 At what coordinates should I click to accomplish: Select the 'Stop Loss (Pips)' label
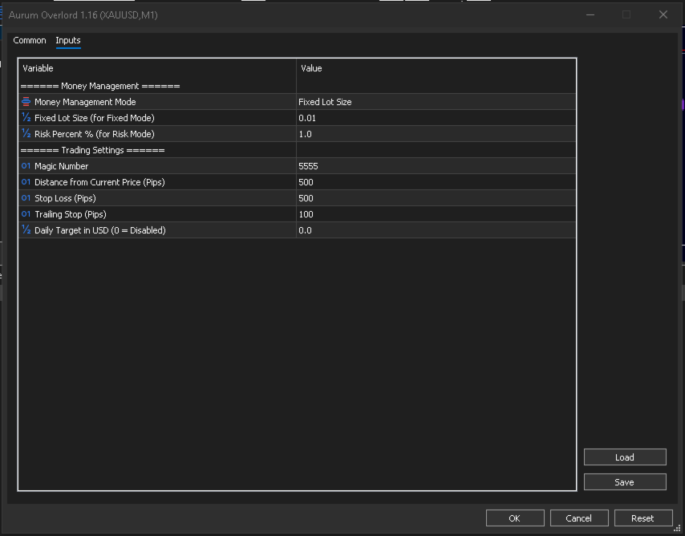coord(65,198)
